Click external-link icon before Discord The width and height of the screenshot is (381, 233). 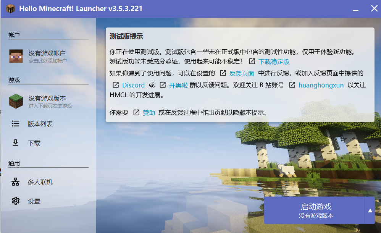point(116,85)
